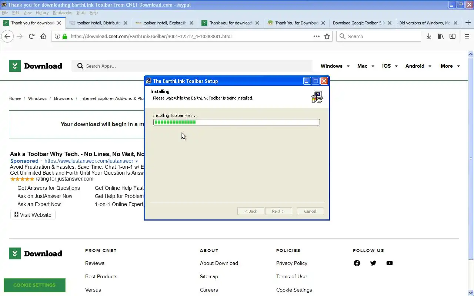Click the secure lock icon in address bar
Viewport: 474px width, 296px height.
click(x=65, y=36)
